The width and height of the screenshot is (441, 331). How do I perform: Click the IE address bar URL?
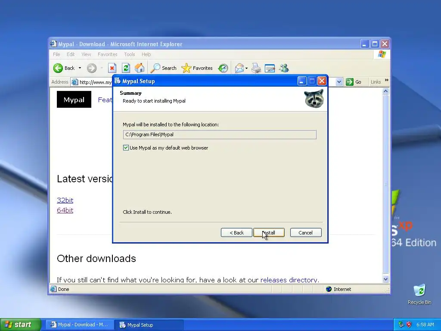tap(96, 82)
